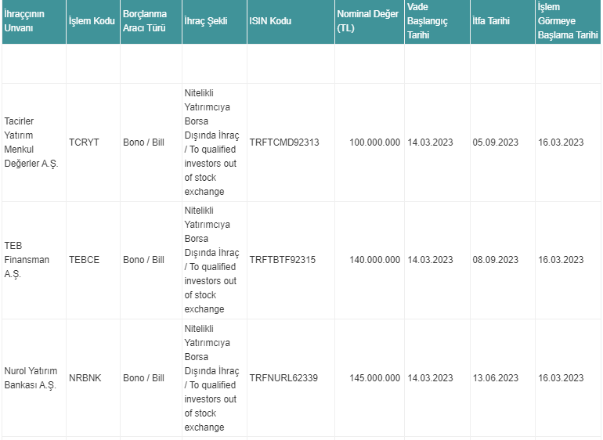The width and height of the screenshot is (603, 440).
Task: Select the Nominal Değer (TL) header
Action: point(368,21)
